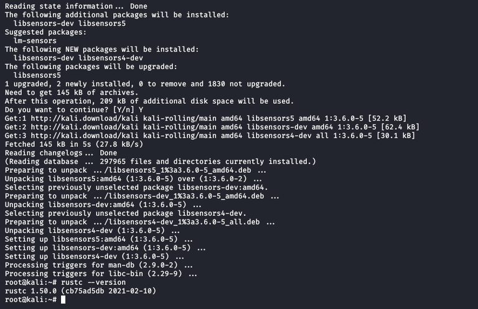This screenshot has width=478, height=309.
Task: Click the "Processing triggers for libc-bin" line
Action: (100, 274)
